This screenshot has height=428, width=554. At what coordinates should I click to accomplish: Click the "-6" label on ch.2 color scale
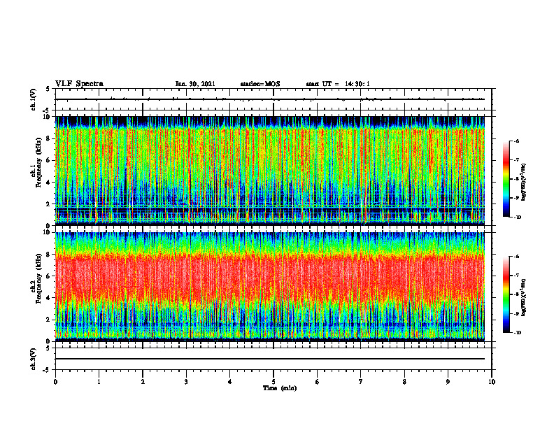(x=517, y=257)
